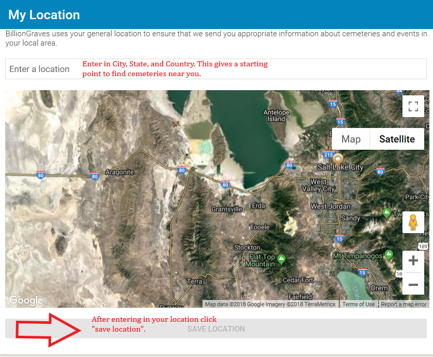This screenshot has height=357, width=433.
Task: Click the Grantsville map label
Action: tap(227, 209)
